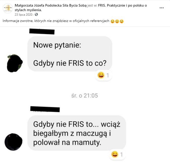Viewport: 170px width, 168px height.
Task: Click the 'wciąż biegałbym z maczugą' message bubble
Action: (77, 133)
